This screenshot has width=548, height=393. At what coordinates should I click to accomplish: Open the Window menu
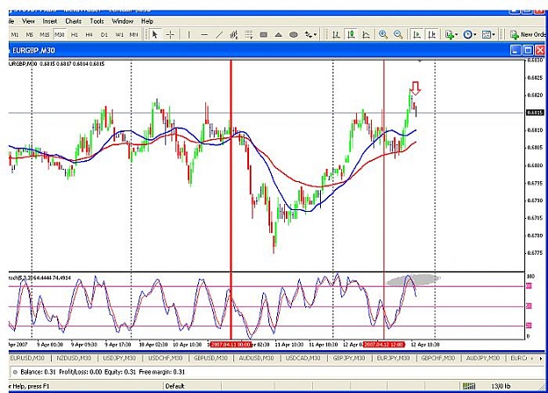123,21
